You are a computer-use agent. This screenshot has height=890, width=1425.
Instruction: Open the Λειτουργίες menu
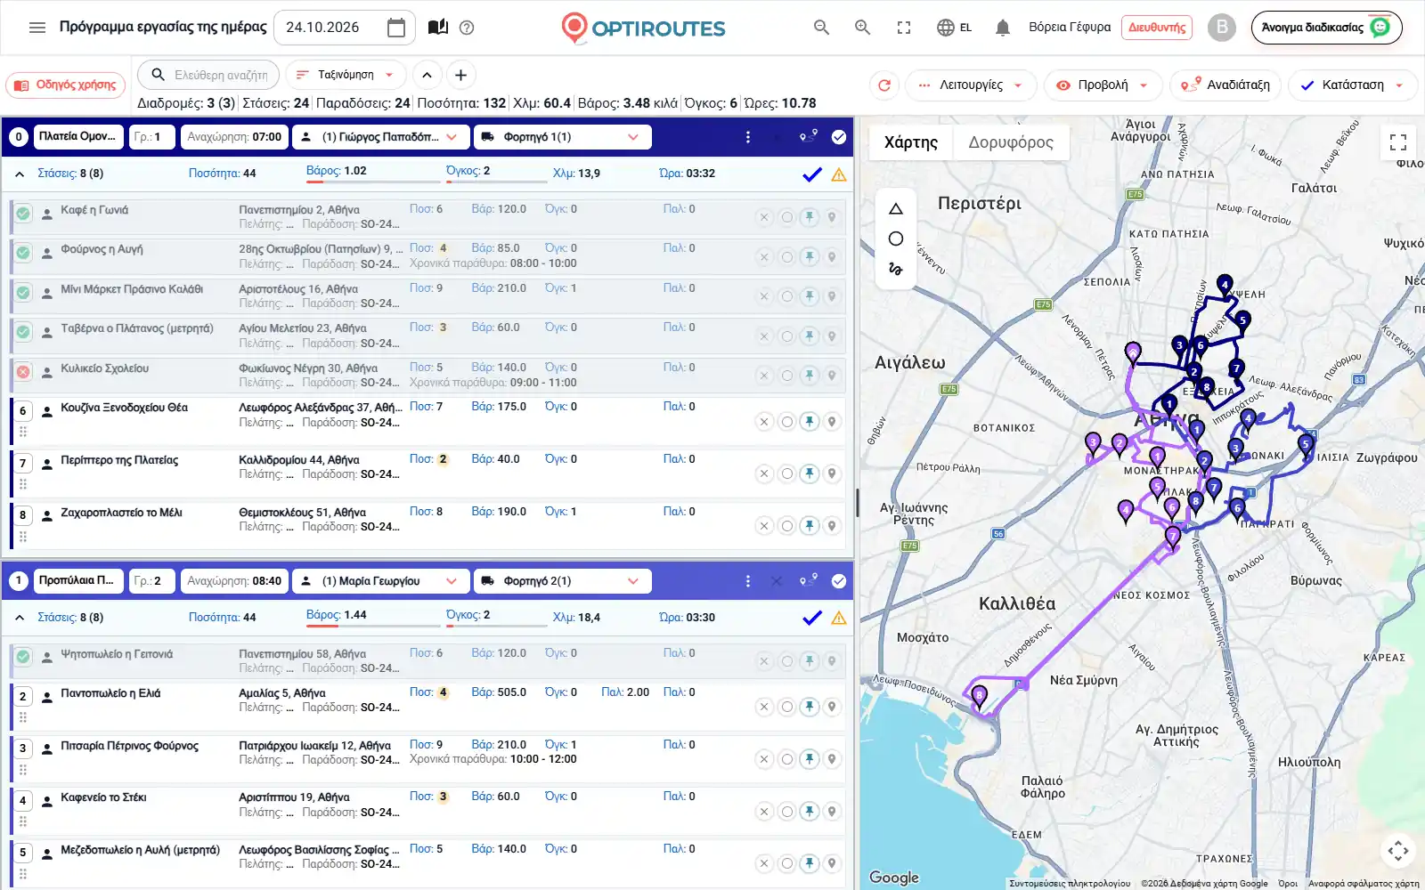[x=971, y=85]
